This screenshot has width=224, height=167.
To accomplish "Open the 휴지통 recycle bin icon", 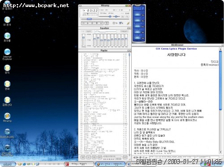I will (x=7, y=38).
